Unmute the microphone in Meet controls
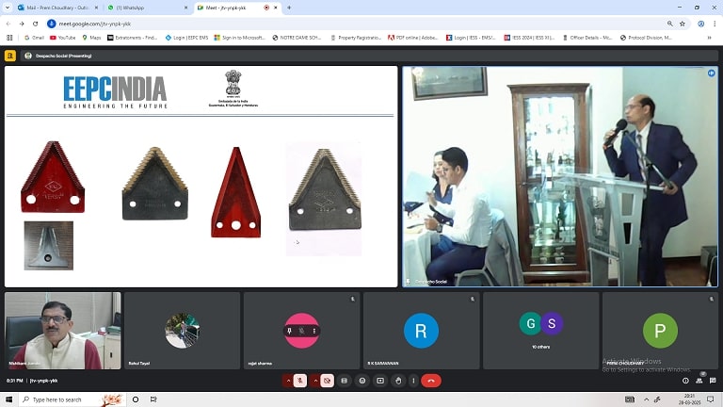The width and height of the screenshot is (723, 407). [x=300, y=381]
